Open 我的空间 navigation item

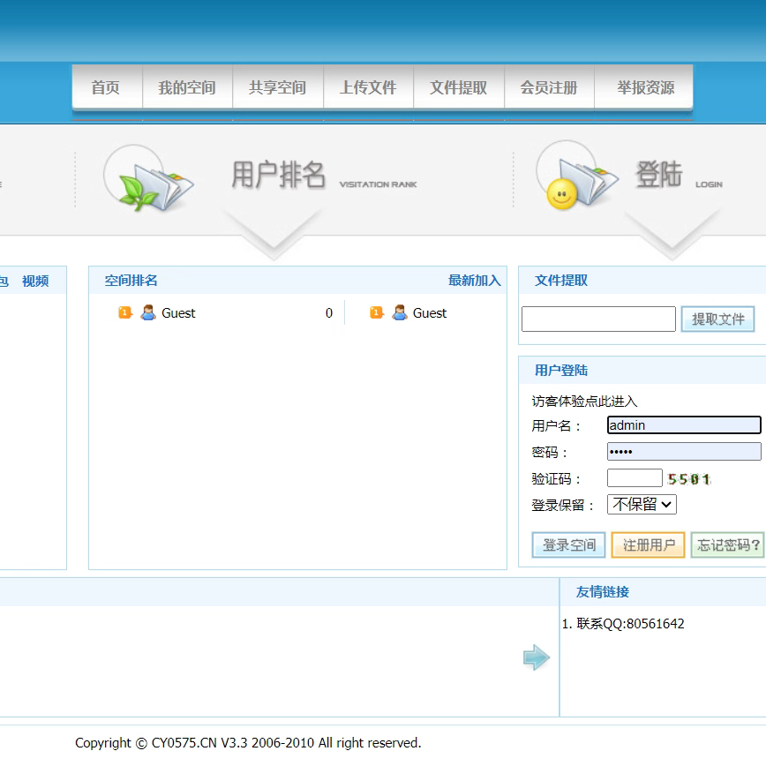click(x=187, y=88)
